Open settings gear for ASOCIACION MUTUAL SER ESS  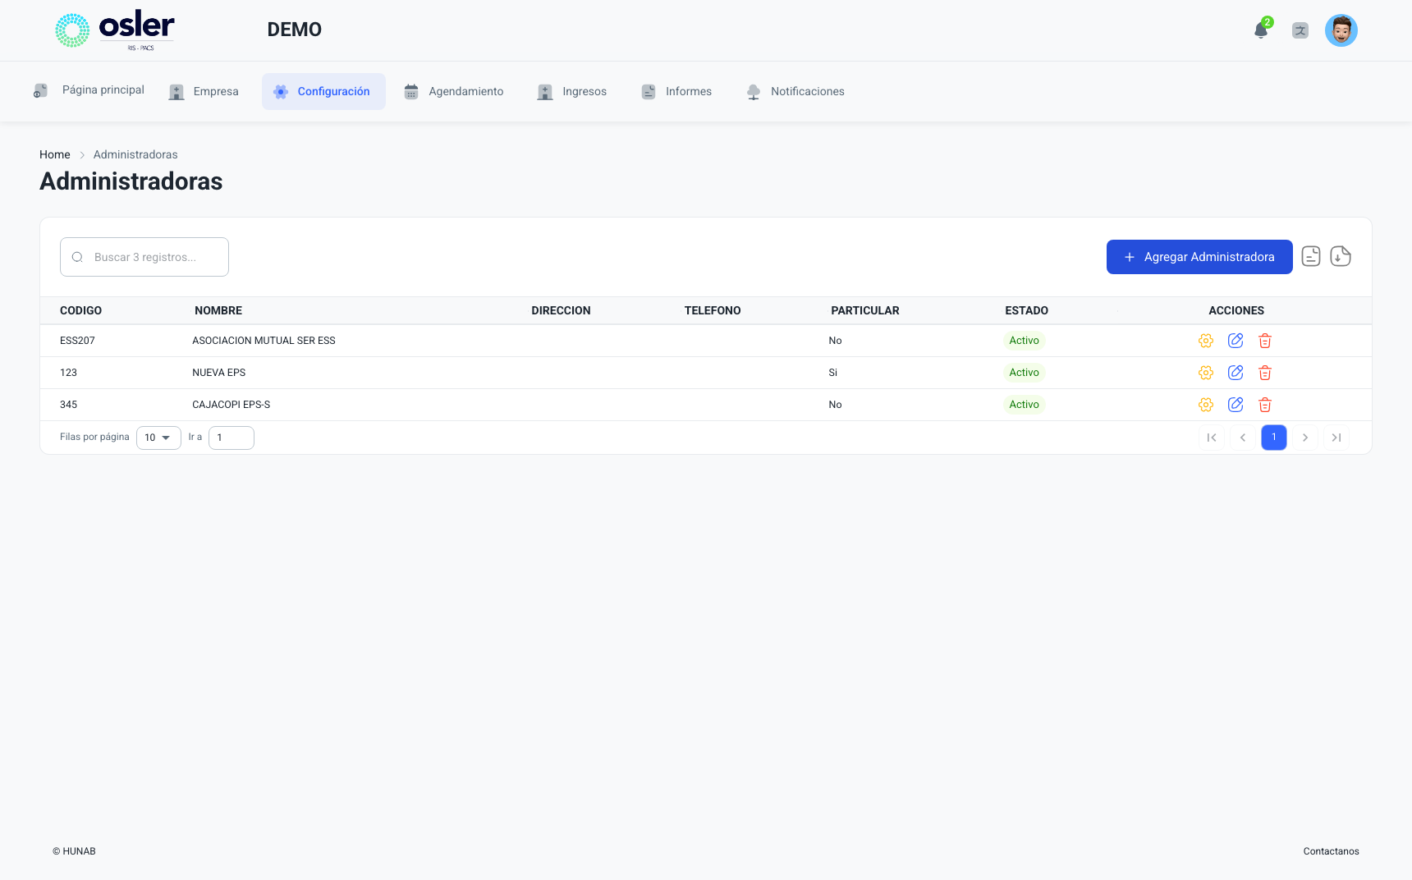click(1206, 341)
